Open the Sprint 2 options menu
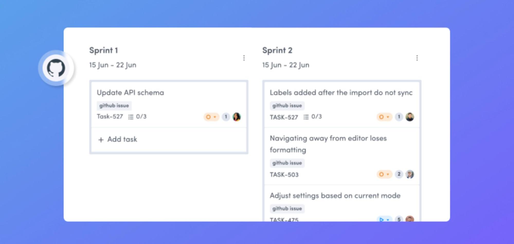514x244 pixels. pos(417,58)
